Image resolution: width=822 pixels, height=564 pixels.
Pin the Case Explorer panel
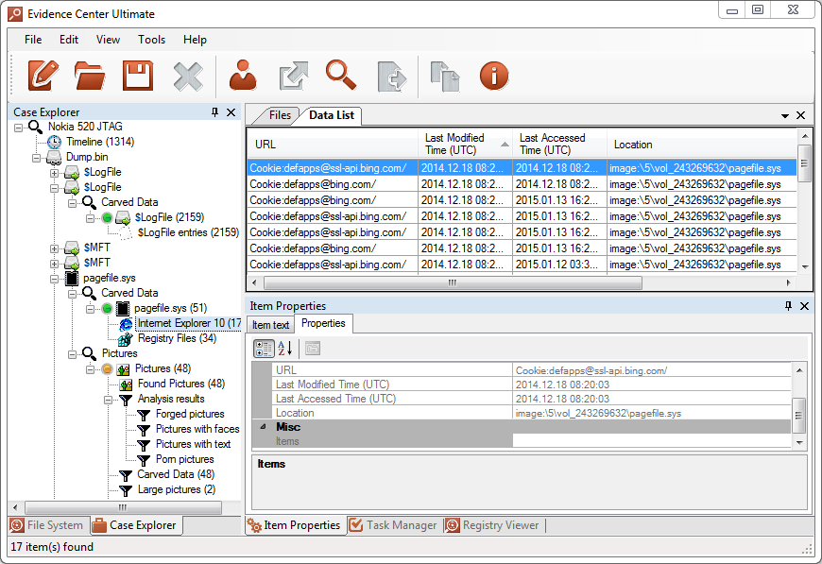(216, 111)
